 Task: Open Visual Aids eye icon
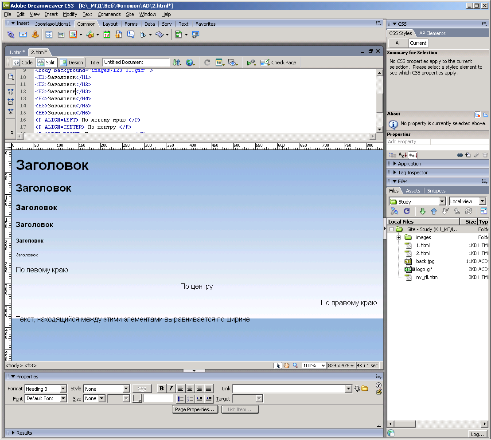click(233, 63)
